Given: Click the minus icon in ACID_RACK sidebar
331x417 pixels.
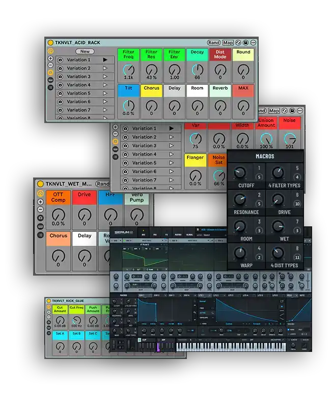Looking at the screenshot, I should coord(50,66).
